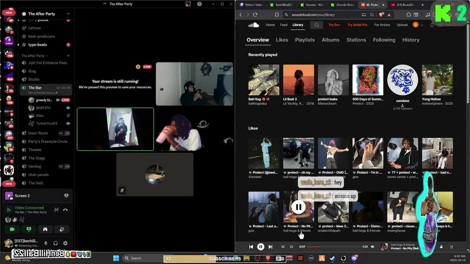Image resolution: width=470 pixels, height=264 pixels.
Task: Switch to the N3on's Video browser tab
Action: pyautogui.click(x=252, y=5)
